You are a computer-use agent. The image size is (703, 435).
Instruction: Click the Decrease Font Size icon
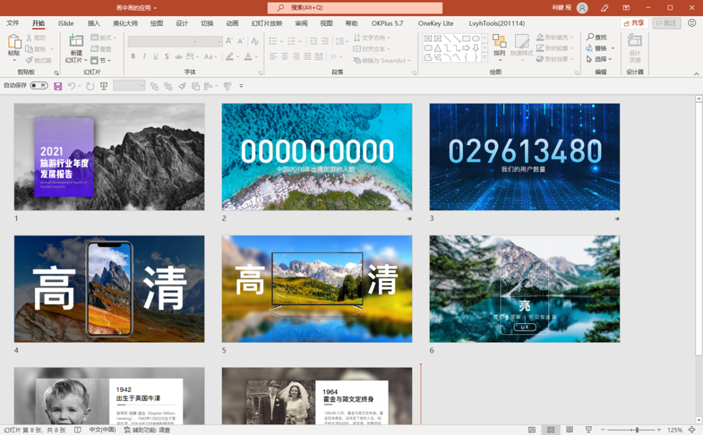[241, 41]
